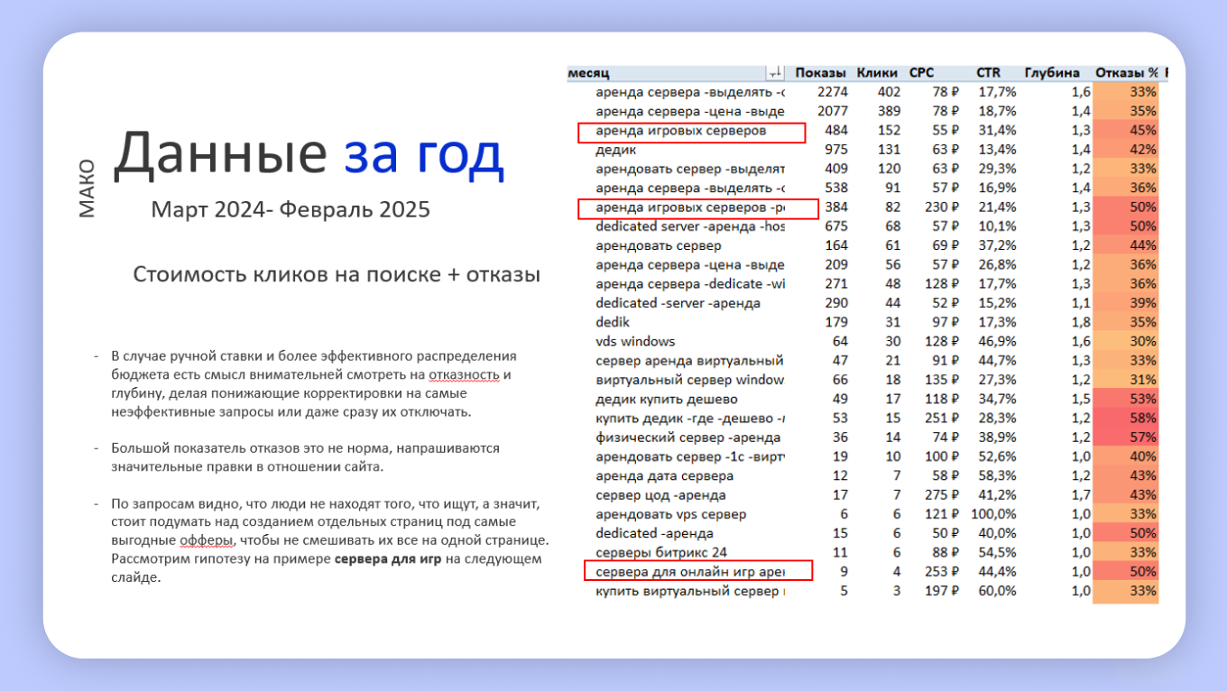This screenshot has height=691, width=1227.
Task: Select the 'dedicated -server -аренда' row
Action: pyautogui.click(x=864, y=303)
